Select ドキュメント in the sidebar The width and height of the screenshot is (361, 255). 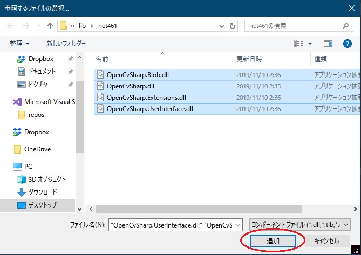point(42,72)
